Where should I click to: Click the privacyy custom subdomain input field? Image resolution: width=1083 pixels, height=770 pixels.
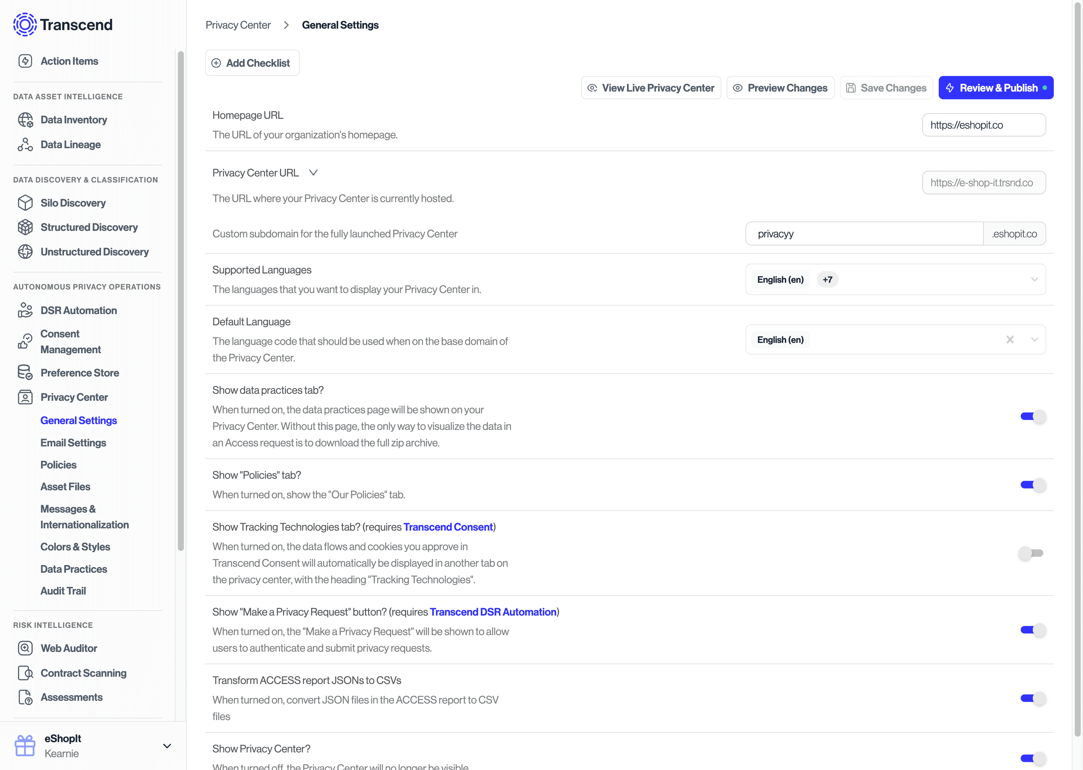coord(863,233)
